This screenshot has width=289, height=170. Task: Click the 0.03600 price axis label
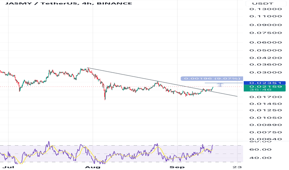pyautogui.click(x=266, y=65)
